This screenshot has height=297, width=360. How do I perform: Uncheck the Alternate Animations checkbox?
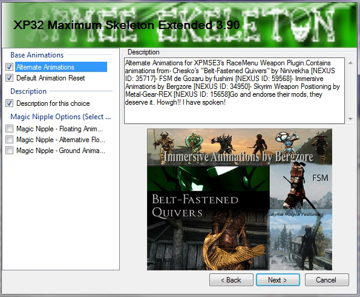coord(10,67)
